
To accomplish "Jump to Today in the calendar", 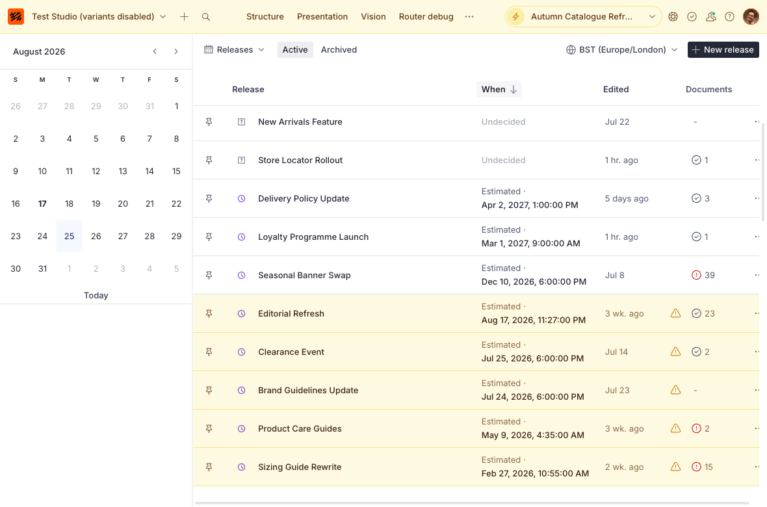I will 96,296.
